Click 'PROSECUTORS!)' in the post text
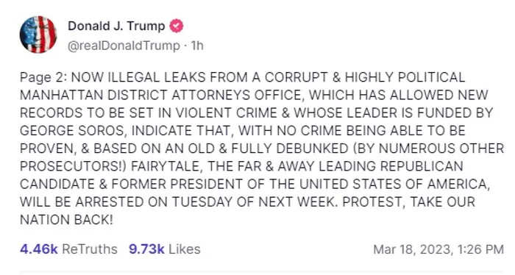 73,166
